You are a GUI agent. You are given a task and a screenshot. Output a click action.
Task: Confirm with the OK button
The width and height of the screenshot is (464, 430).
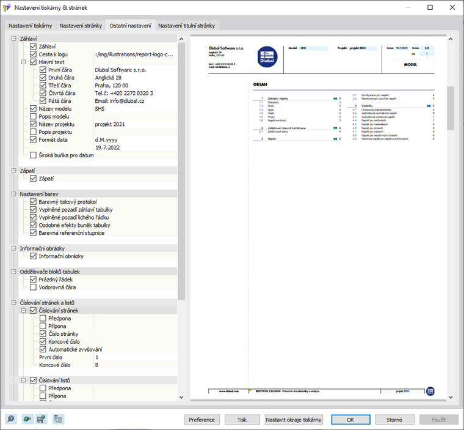pyautogui.click(x=350, y=420)
